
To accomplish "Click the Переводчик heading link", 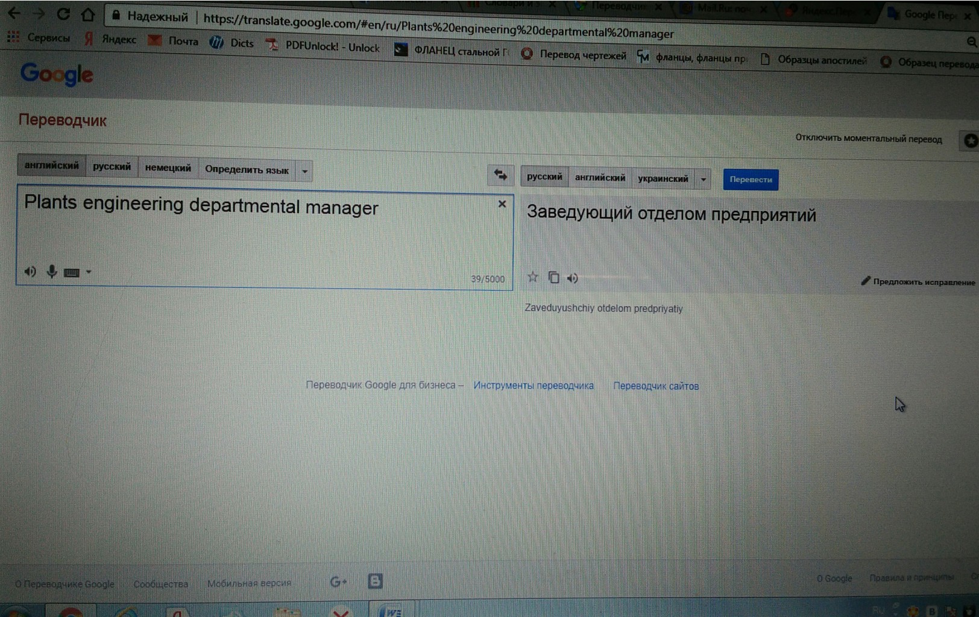I will 62,120.
